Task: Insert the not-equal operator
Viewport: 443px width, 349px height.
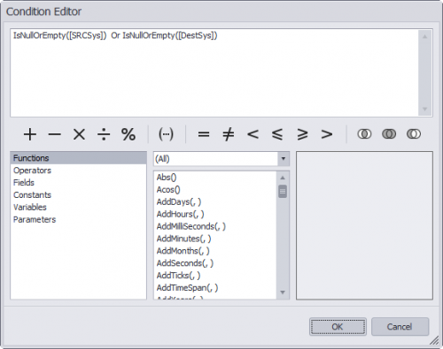Action: click(x=229, y=134)
